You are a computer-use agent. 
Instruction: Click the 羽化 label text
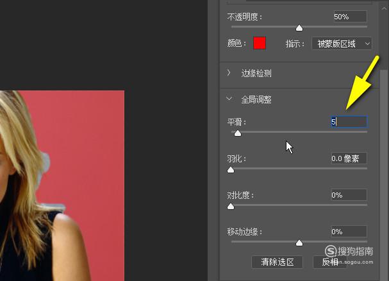click(236, 158)
